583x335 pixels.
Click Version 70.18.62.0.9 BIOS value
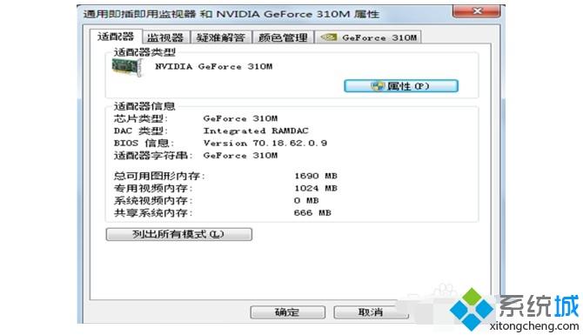(265, 144)
